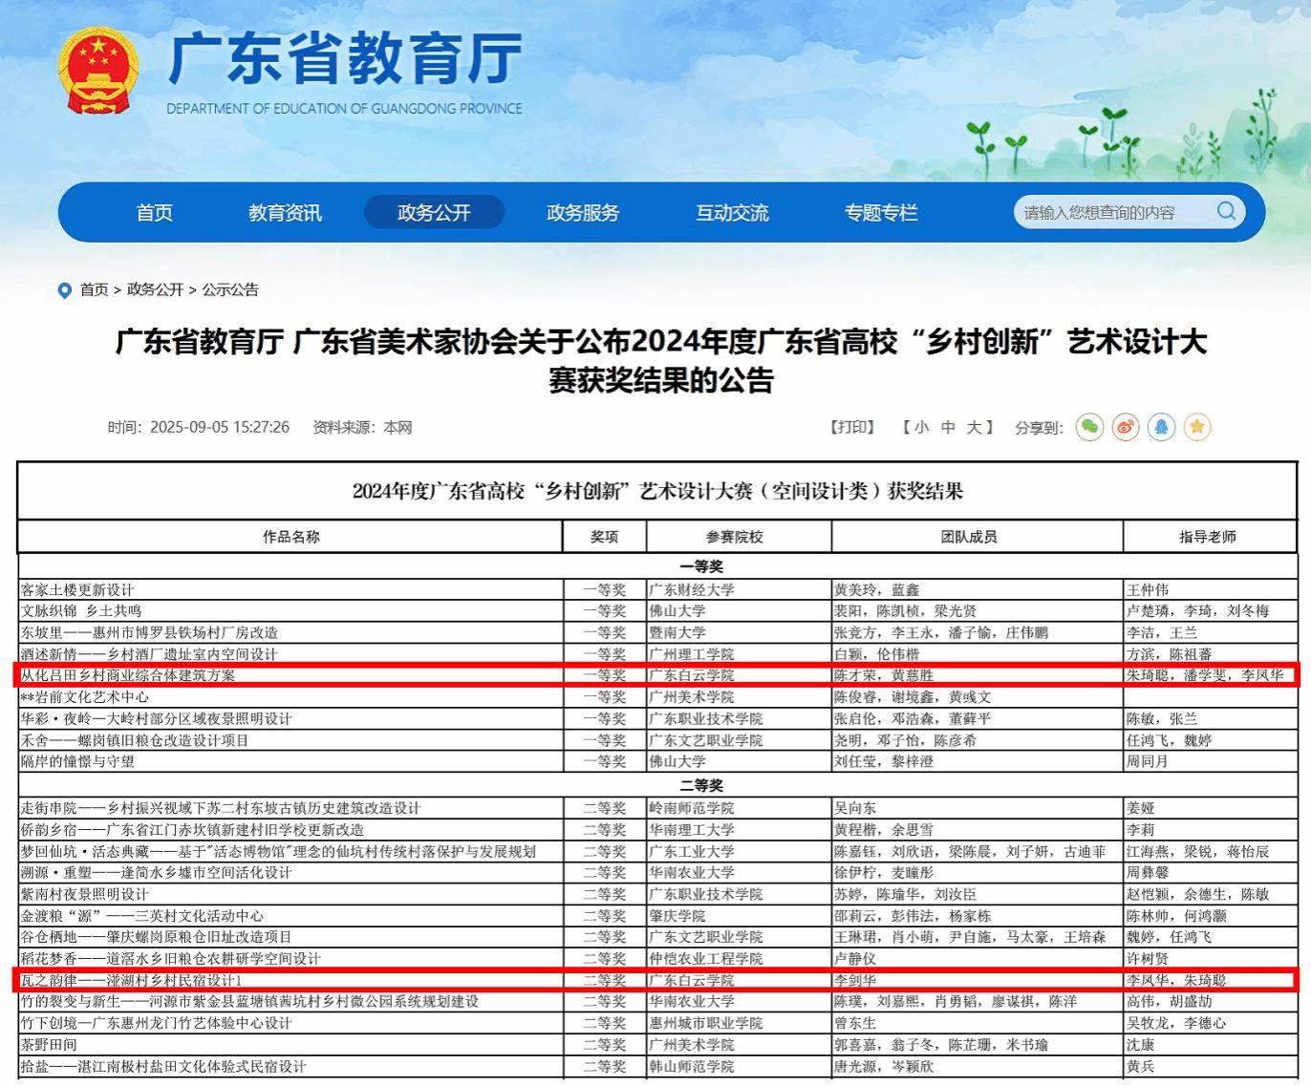Go to 教育资讯 in the navigation bar
Screen dimensions: 1311x1086
click(285, 213)
